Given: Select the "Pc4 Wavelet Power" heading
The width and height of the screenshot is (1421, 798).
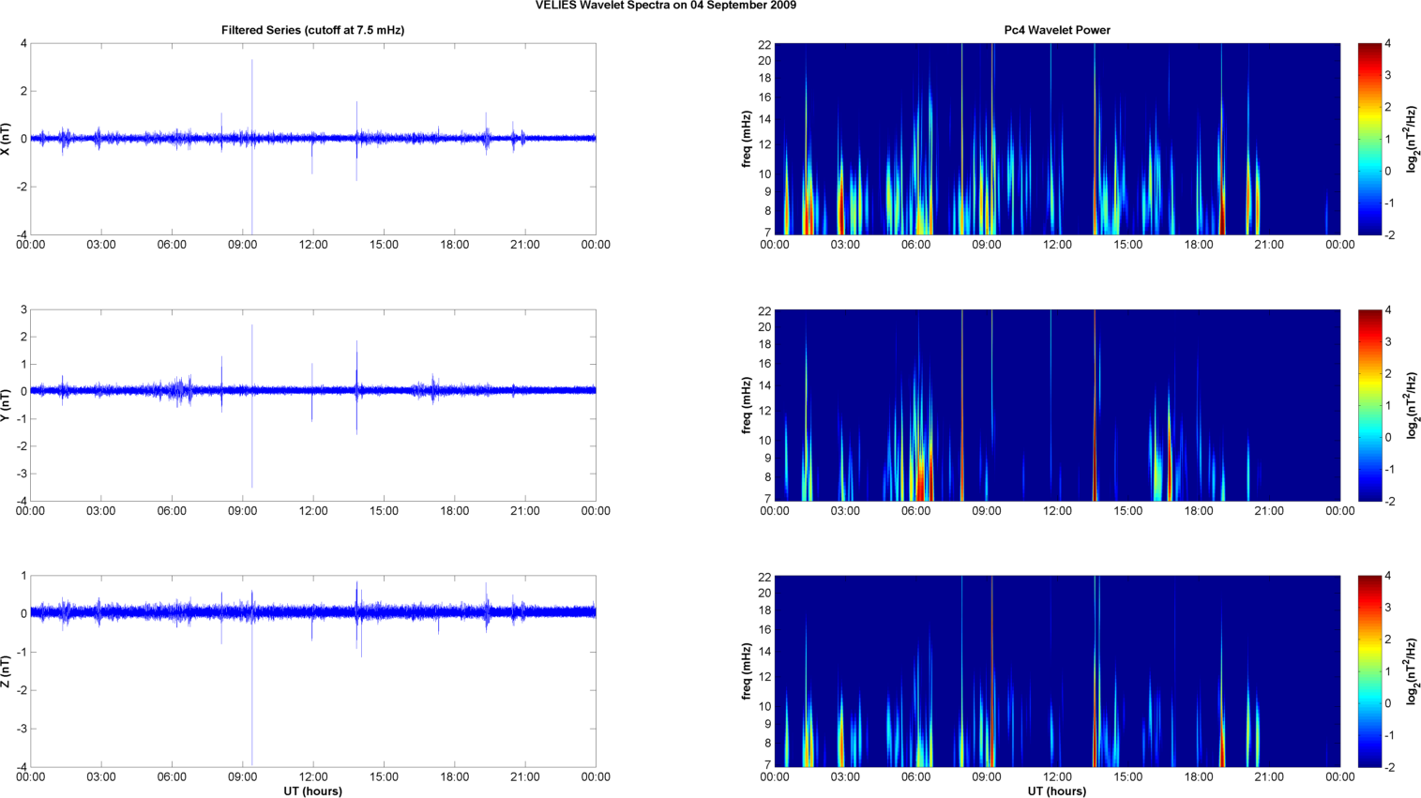Looking at the screenshot, I should 1056,30.
